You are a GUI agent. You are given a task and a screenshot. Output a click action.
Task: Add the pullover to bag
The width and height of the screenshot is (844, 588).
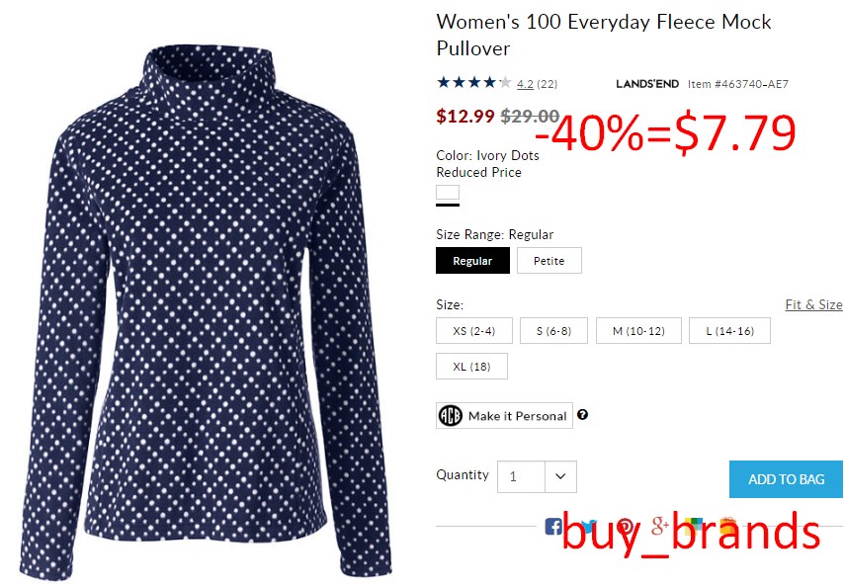pos(786,479)
